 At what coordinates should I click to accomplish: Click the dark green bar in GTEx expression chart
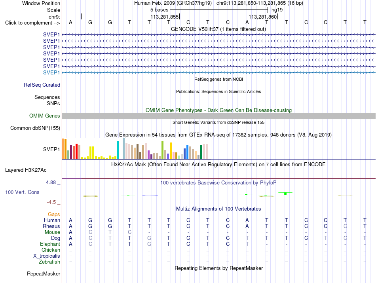[201, 152]
